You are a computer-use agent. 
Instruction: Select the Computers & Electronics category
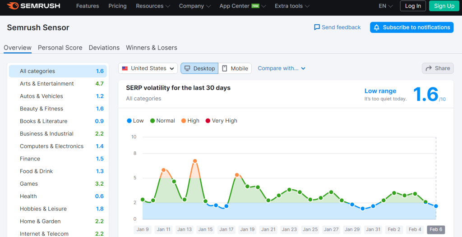[58, 146]
